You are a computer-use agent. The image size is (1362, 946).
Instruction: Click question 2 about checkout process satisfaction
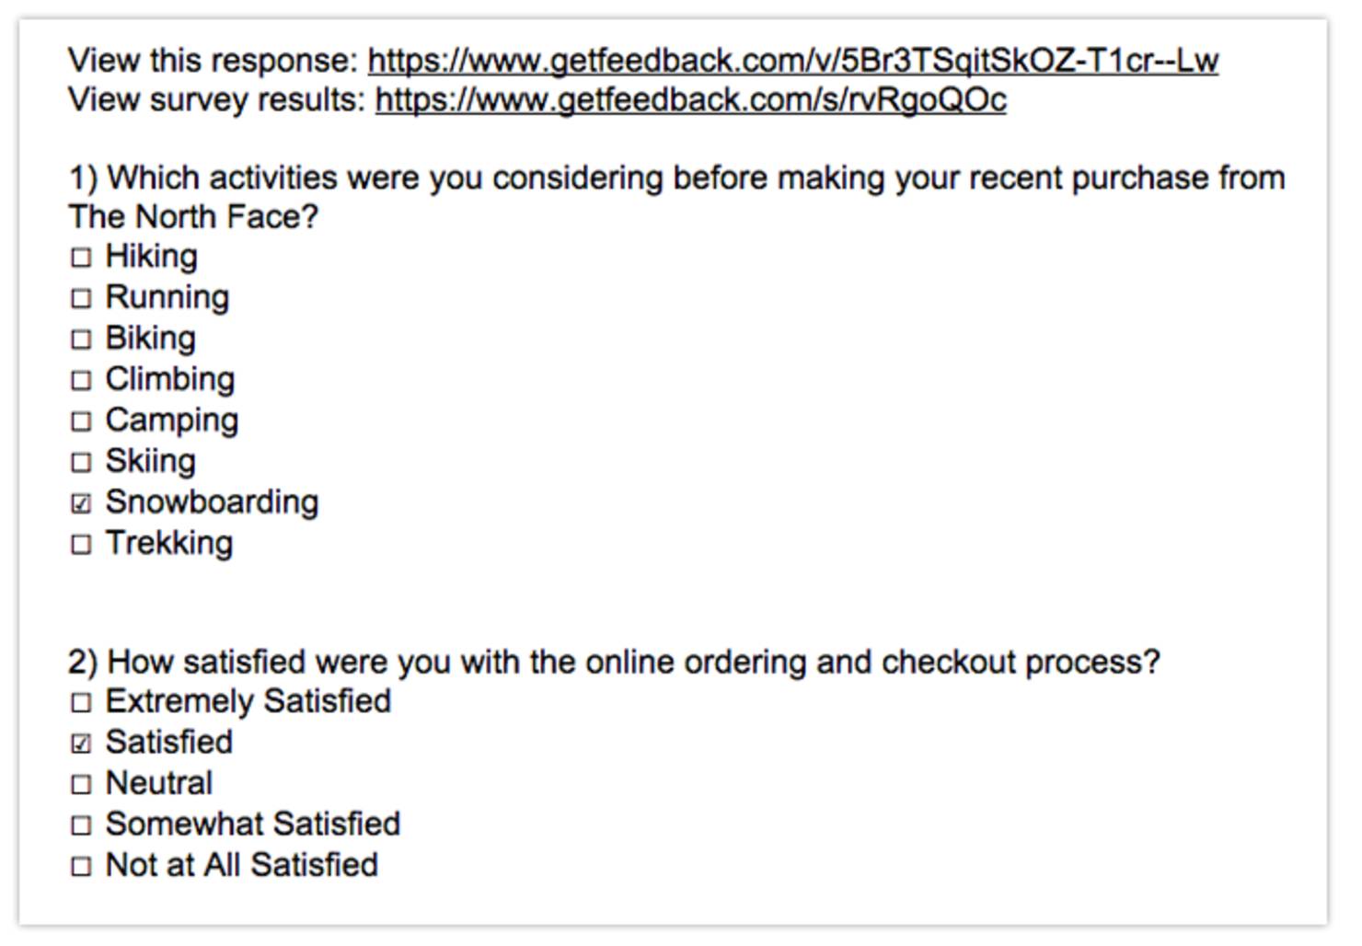point(614,662)
